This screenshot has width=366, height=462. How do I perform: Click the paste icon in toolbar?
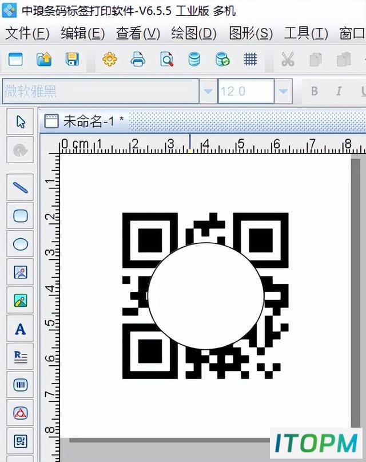coord(344,59)
